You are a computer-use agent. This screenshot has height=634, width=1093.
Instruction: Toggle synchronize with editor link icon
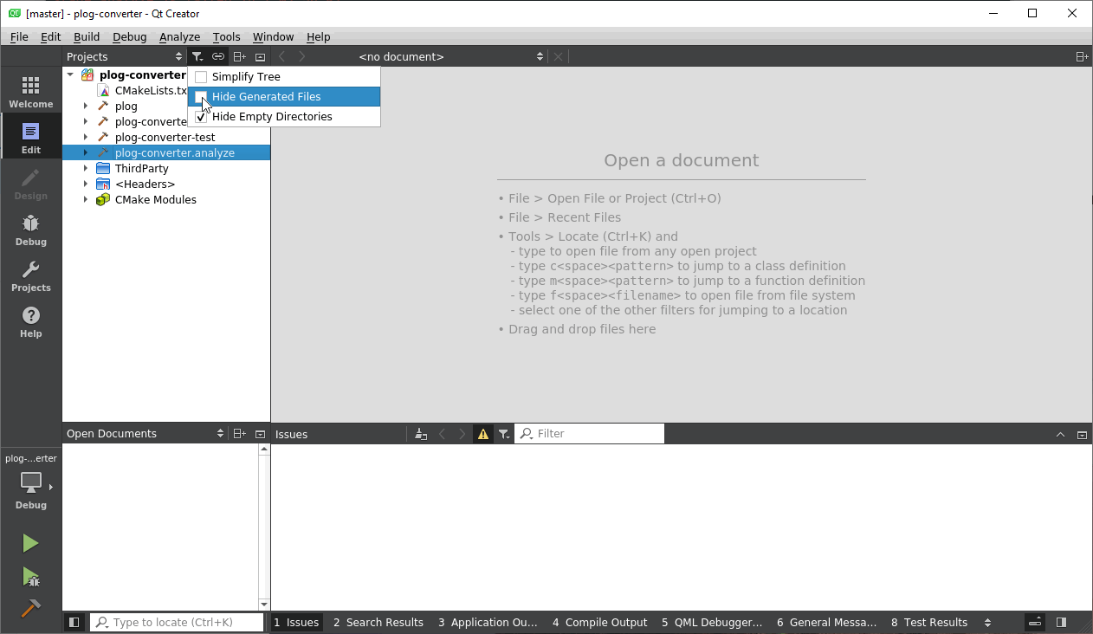click(x=218, y=56)
